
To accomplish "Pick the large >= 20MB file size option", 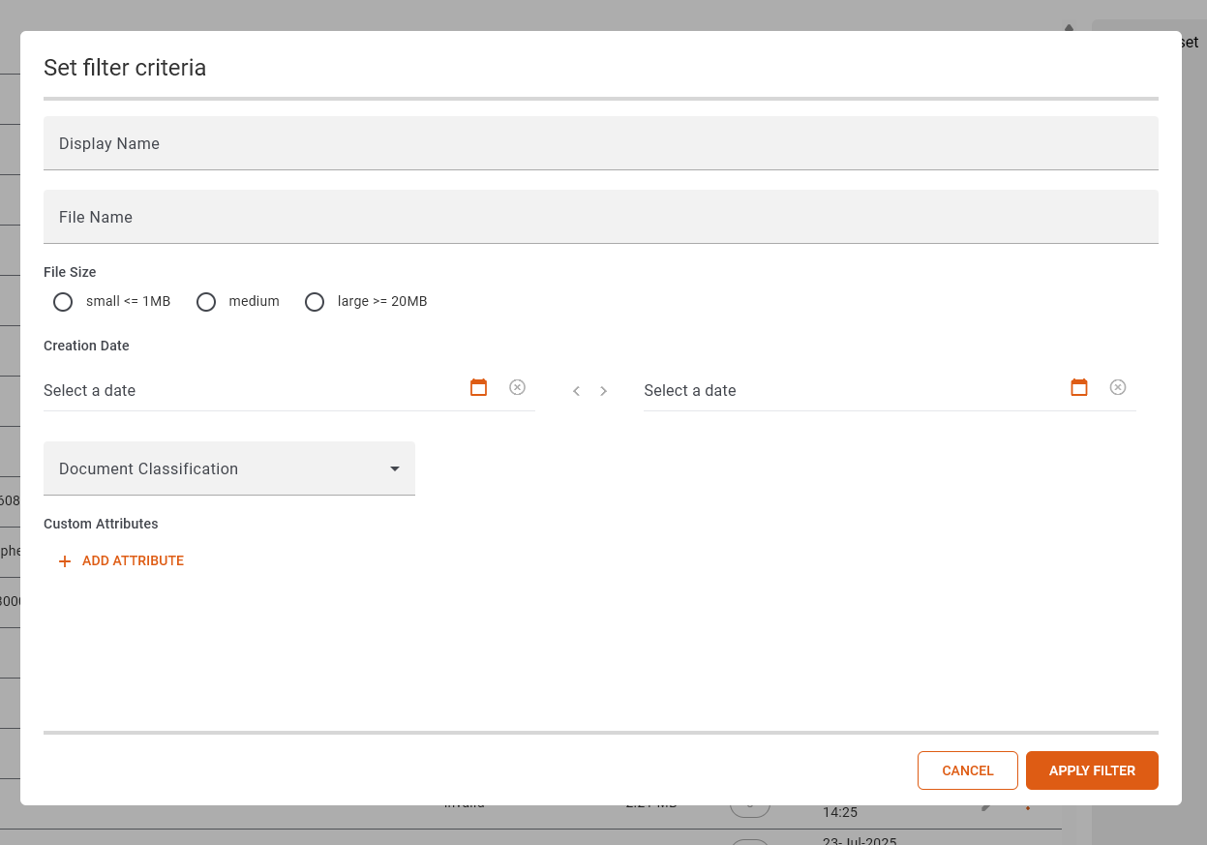I will tap(315, 302).
